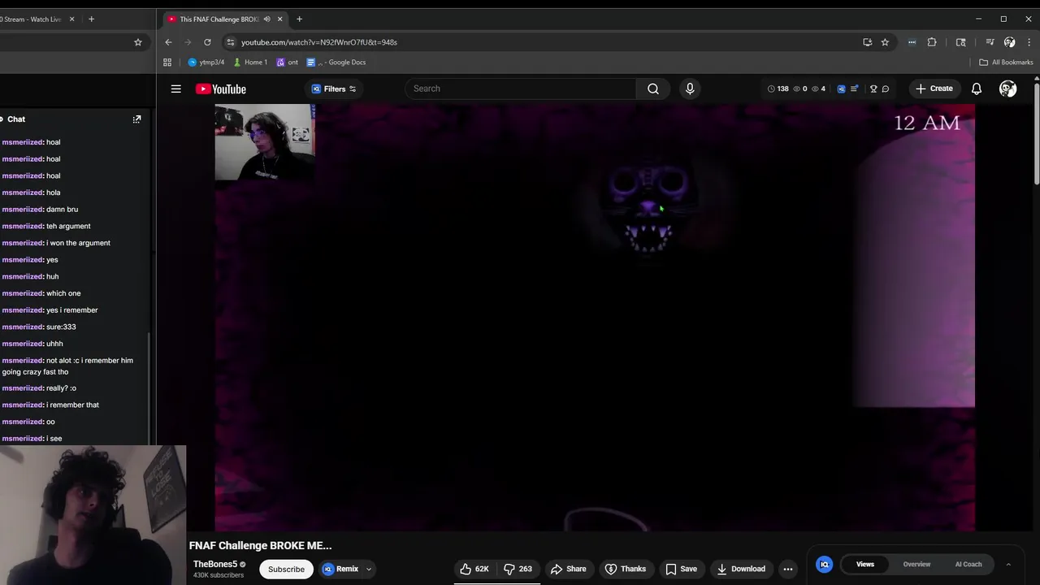
Task: Like the video with 62K thumbs up
Action: pyautogui.click(x=474, y=569)
